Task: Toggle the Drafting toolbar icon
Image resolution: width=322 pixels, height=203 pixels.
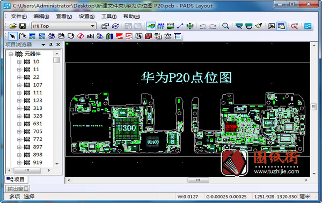Action: pyautogui.click(x=151, y=26)
